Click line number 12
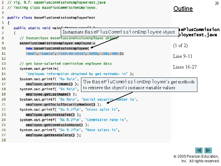The width and height of the screenshot is (221, 166). tap(4, 59)
